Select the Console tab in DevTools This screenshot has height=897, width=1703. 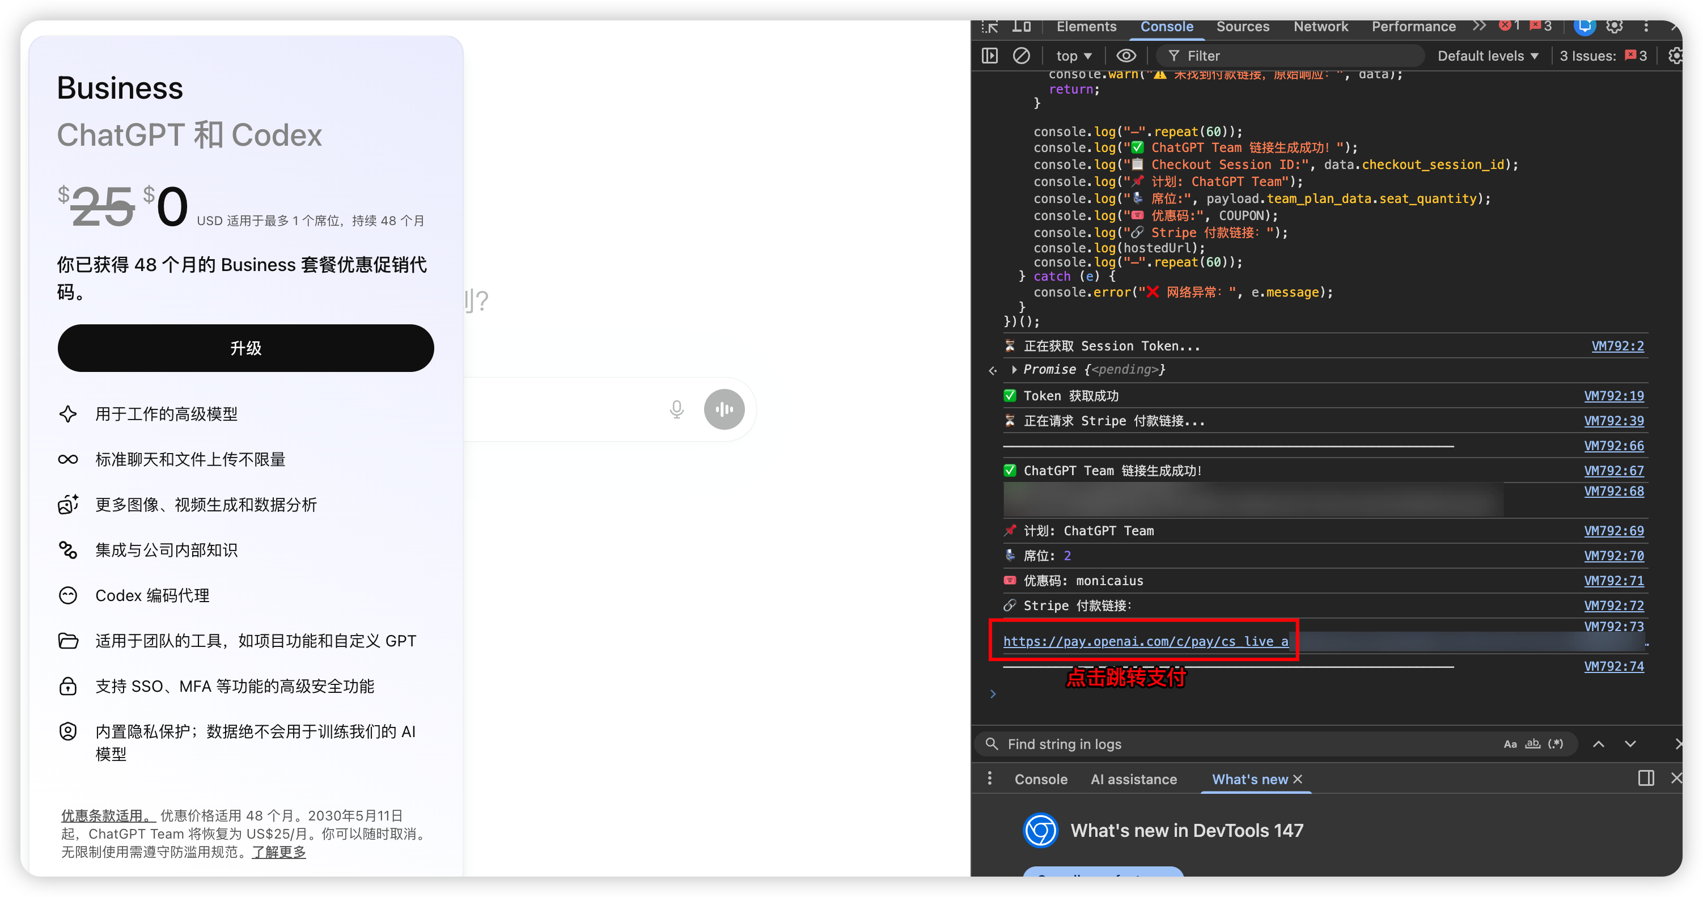coord(1167,27)
